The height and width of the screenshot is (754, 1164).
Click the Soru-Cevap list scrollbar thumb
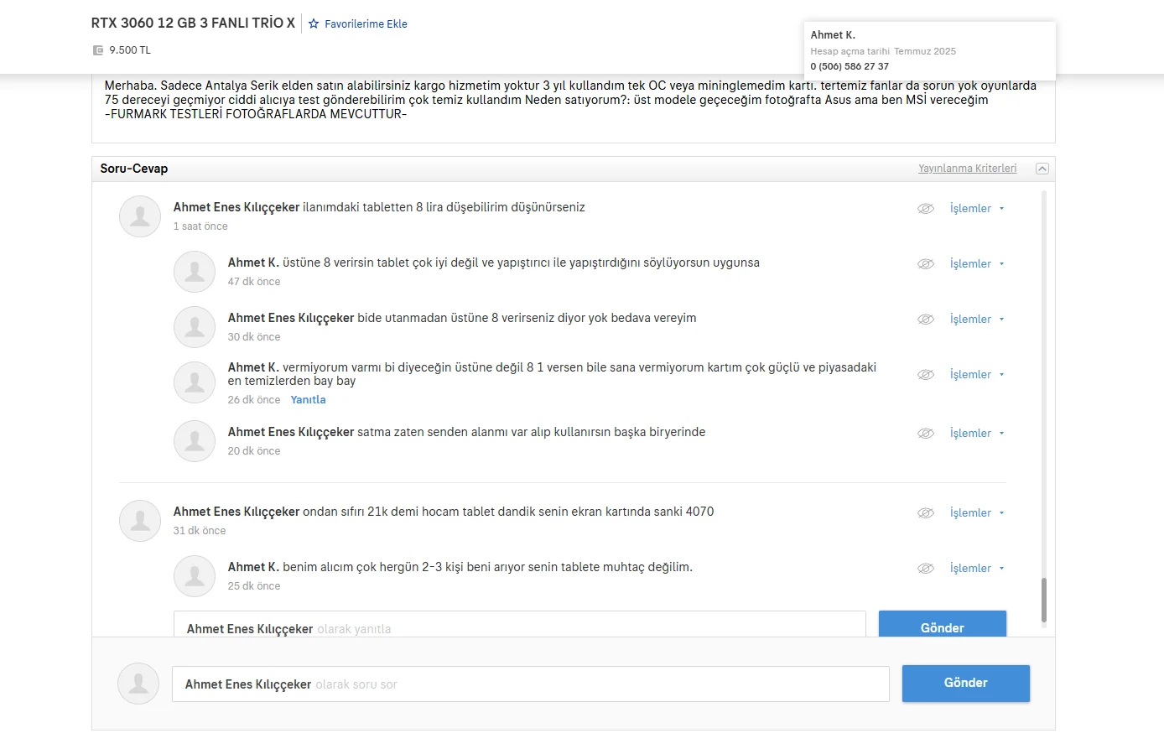[1044, 600]
